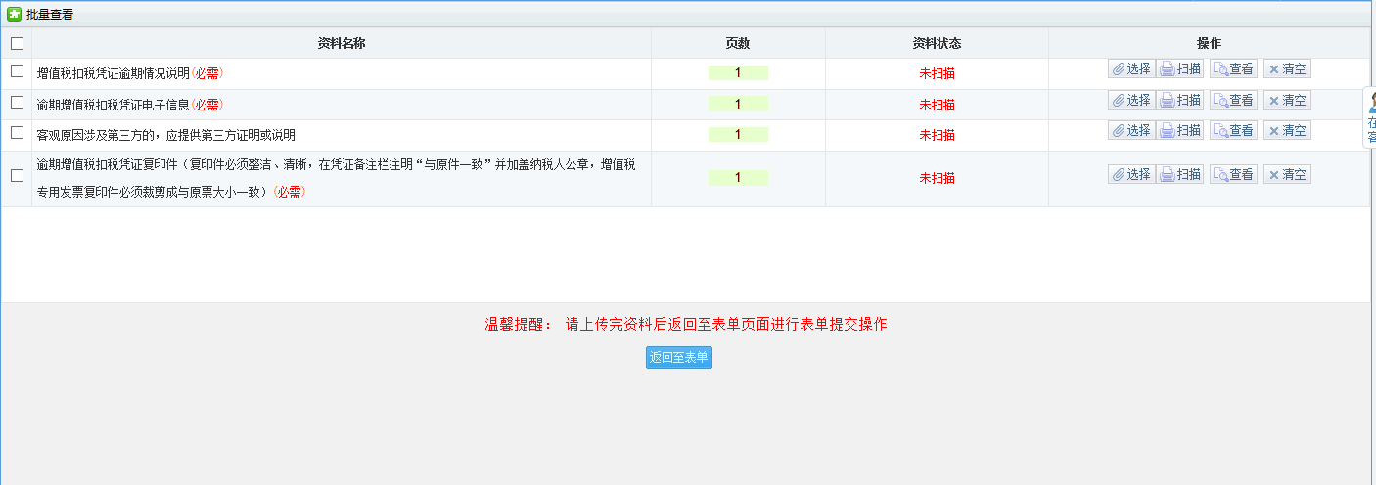Click 清空 for 逾期增值税扣税凭证复印件 row
Screen dimensions: 1376x485
point(1287,175)
